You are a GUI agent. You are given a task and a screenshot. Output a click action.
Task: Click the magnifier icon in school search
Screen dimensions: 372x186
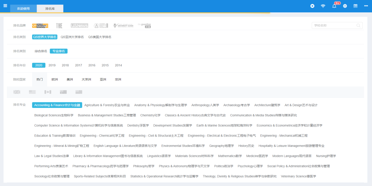(358, 25)
